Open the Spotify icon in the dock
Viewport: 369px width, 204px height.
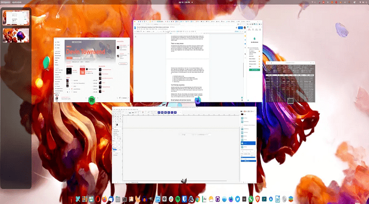coord(178,199)
